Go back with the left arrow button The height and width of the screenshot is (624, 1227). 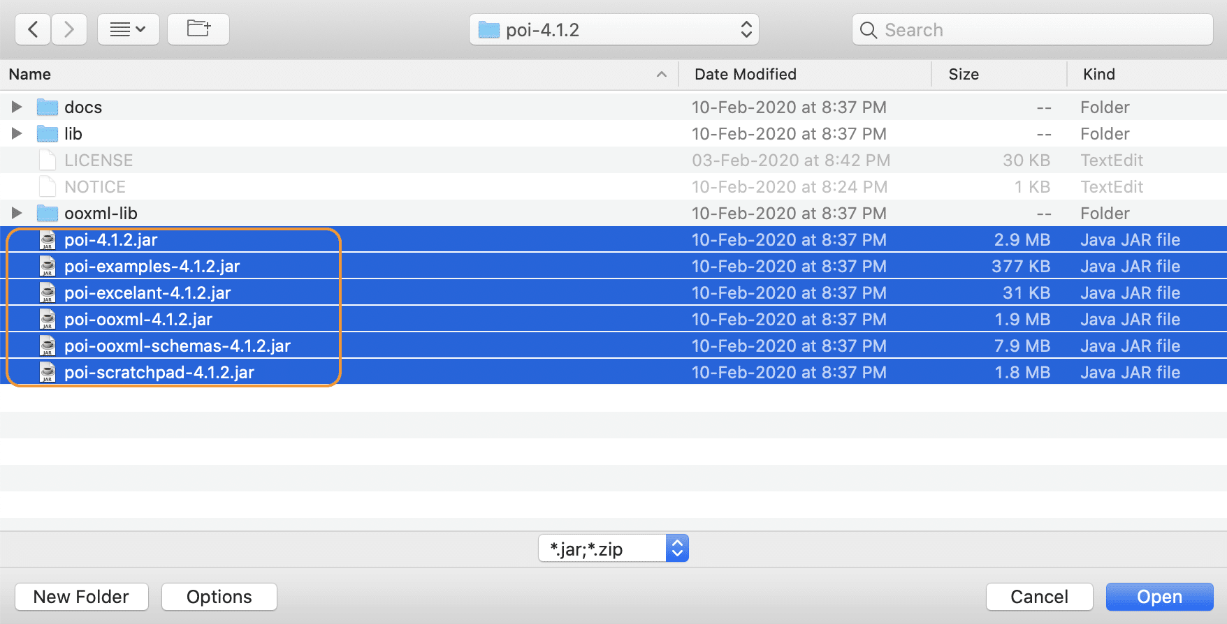point(33,29)
